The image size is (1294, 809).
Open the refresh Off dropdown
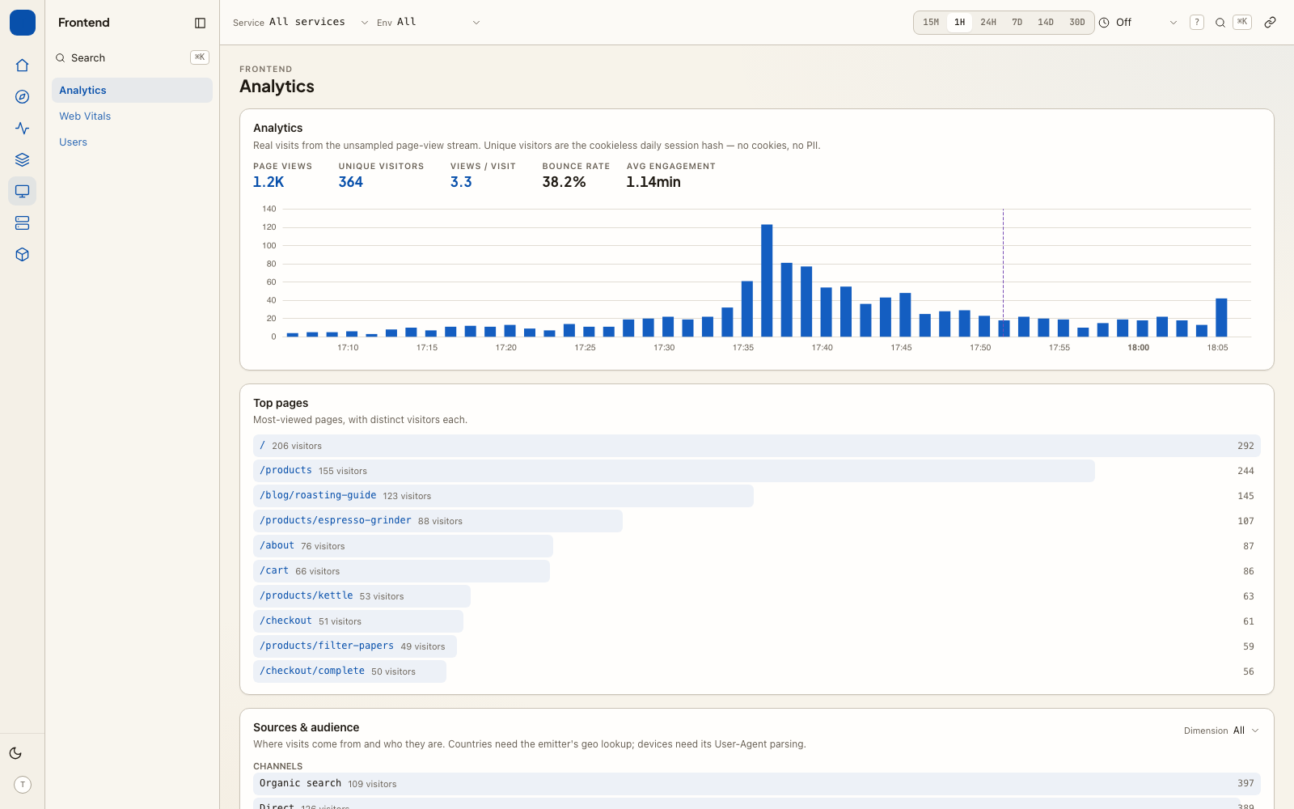pyautogui.click(x=1147, y=23)
